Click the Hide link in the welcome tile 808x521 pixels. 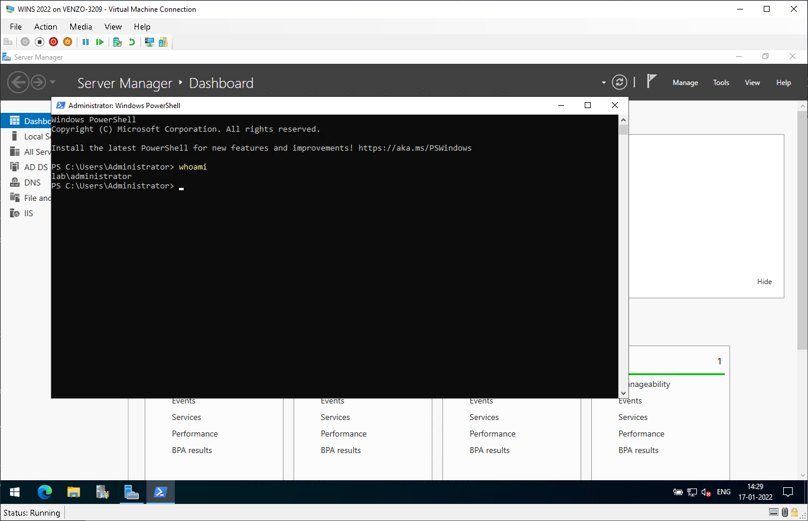tap(764, 282)
